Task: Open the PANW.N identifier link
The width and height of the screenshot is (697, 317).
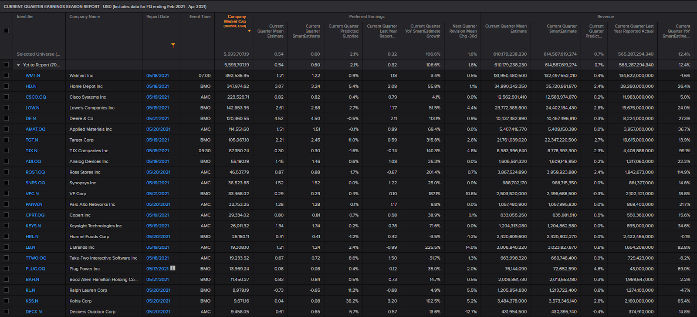Action: click(34, 204)
